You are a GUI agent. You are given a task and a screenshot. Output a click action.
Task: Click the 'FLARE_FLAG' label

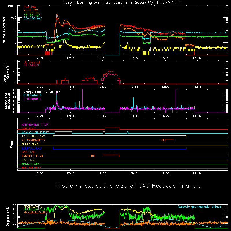pyautogui.click(x=30, y=144)
